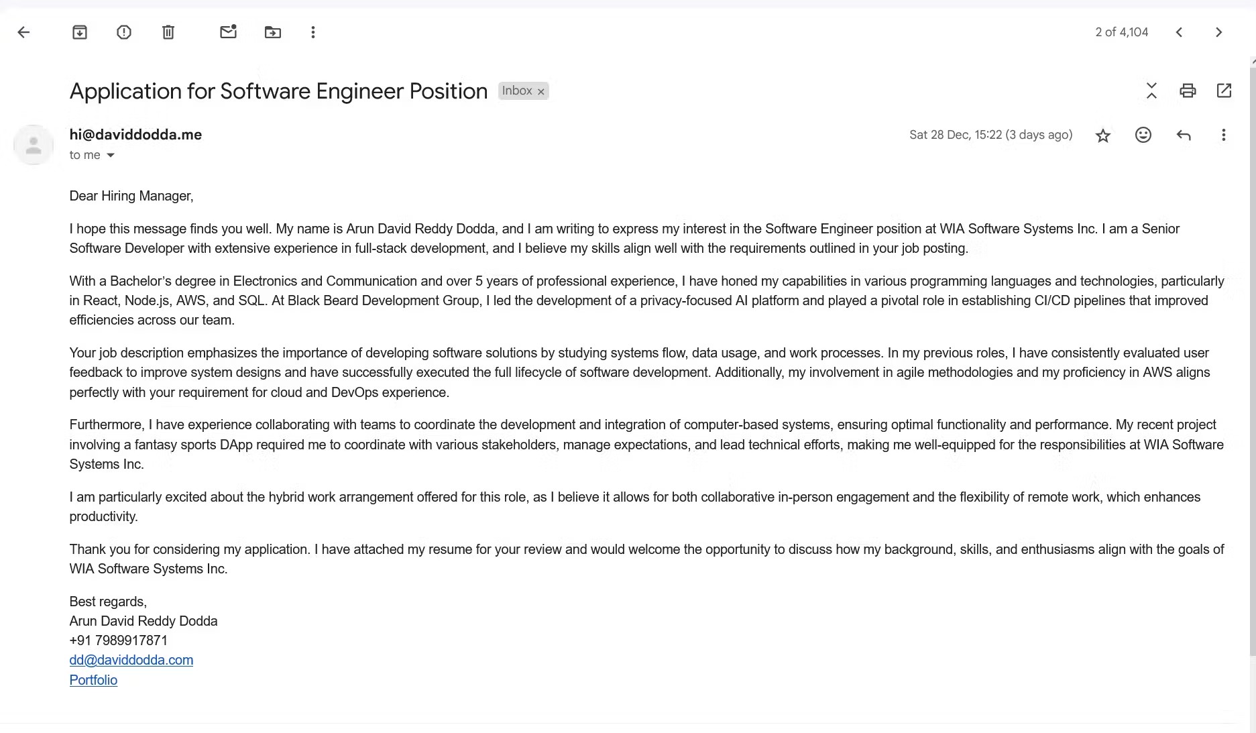Remove the Inbox label from the email

point(541,91)
